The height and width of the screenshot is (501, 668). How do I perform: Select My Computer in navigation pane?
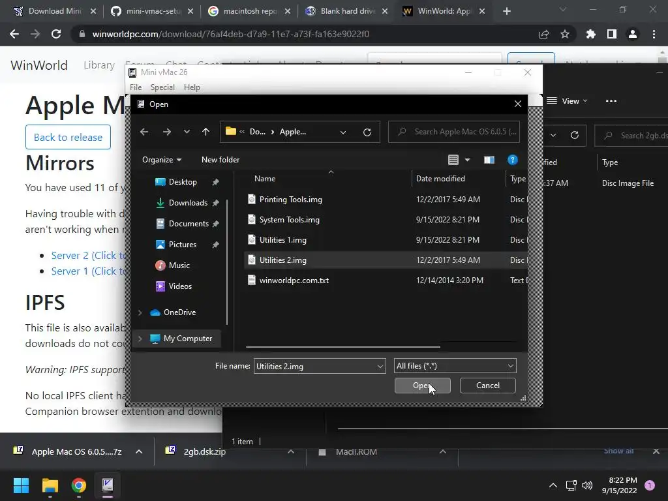[x=187, y=339]
